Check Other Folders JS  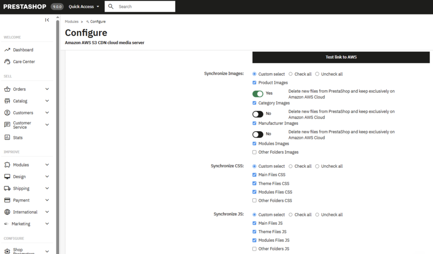click(254, 249)
